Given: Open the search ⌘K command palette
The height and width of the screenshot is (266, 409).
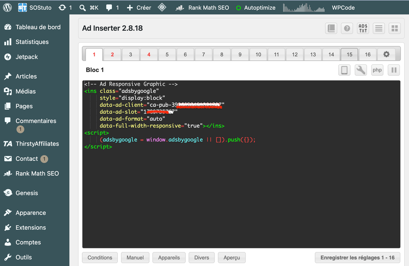Looking at the screenshot, I should pos(89,8).
